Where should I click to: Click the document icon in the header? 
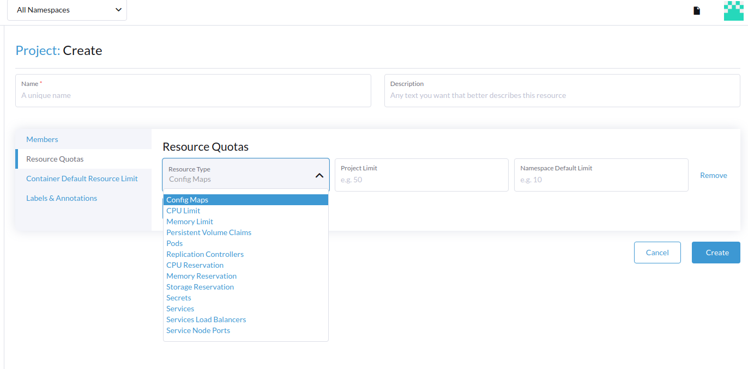pos(696,10)
